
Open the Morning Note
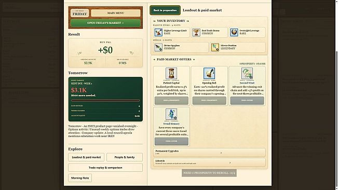pyautogui.click(x=80, y=178)
